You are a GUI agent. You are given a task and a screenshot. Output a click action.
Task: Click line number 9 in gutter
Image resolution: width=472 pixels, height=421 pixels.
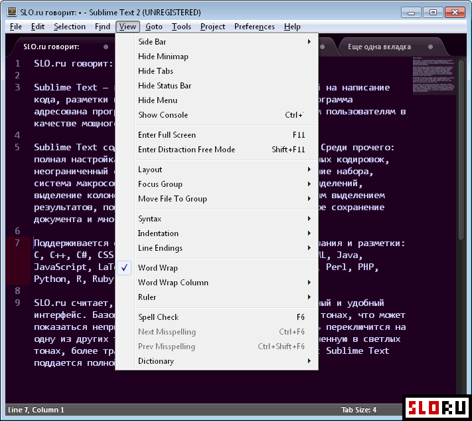click(x=17, y=303)
